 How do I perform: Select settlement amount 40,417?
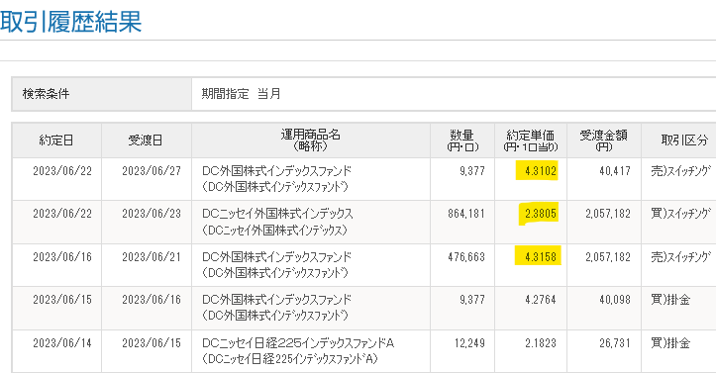615,171
